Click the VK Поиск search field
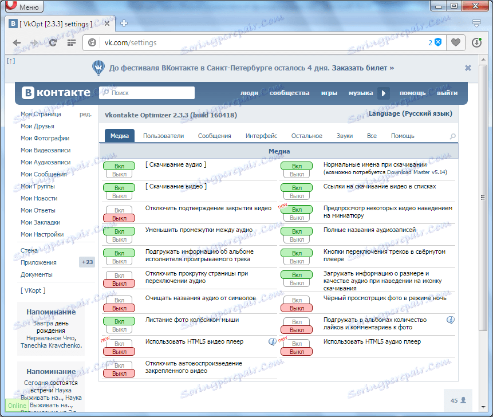 [147, 93]
